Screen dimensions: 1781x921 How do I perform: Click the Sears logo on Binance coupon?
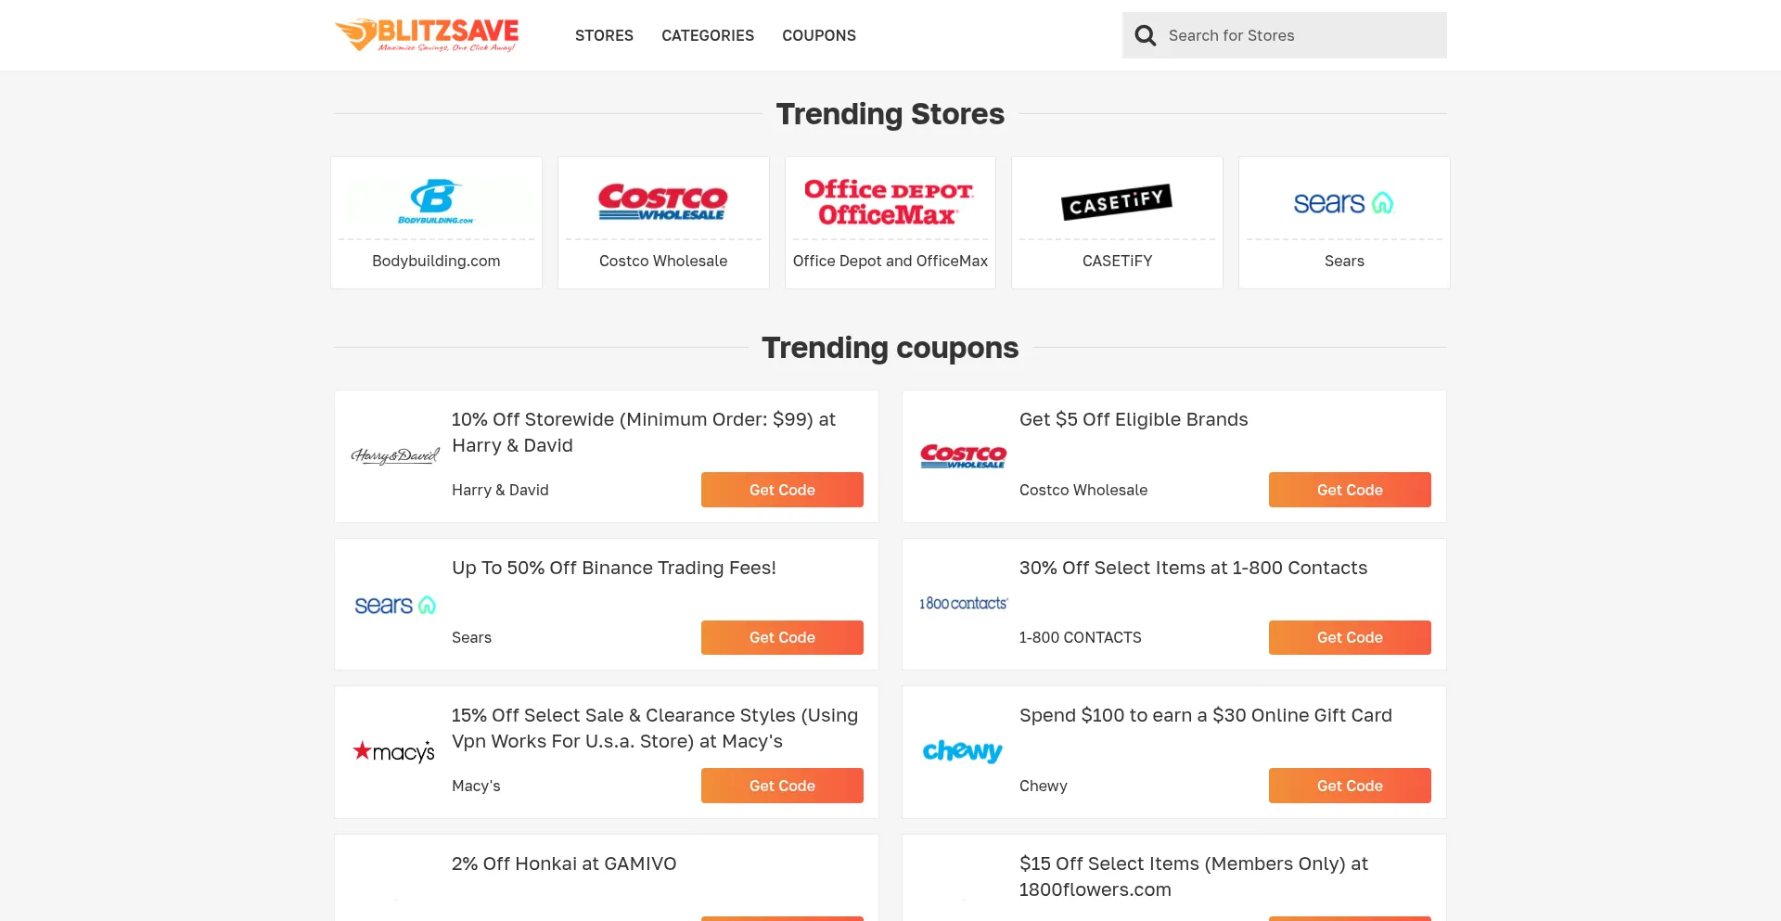coord(395,605)
